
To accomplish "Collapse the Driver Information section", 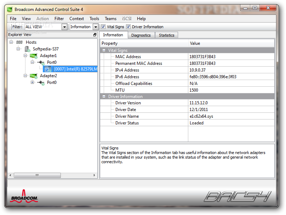I will click(104, 97).
